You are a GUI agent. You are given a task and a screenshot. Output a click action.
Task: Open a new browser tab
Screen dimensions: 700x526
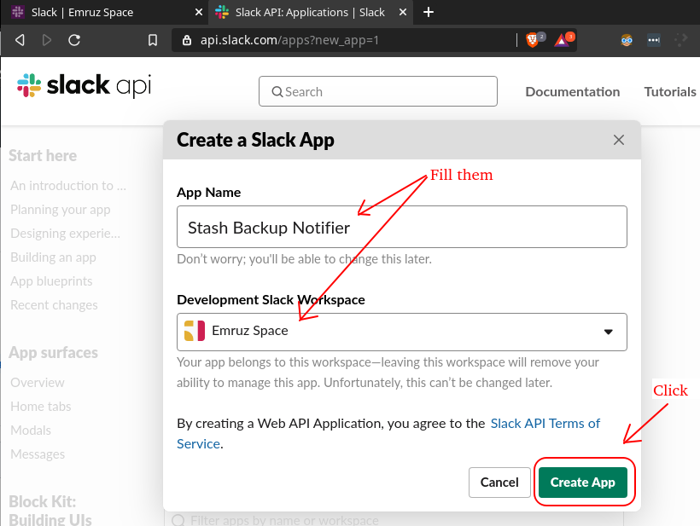(429, 12)
